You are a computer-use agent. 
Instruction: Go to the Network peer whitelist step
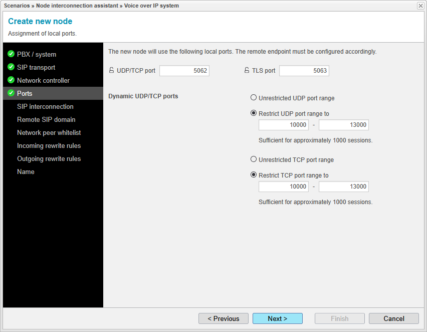pyautogui.click(x=49, y=132)
